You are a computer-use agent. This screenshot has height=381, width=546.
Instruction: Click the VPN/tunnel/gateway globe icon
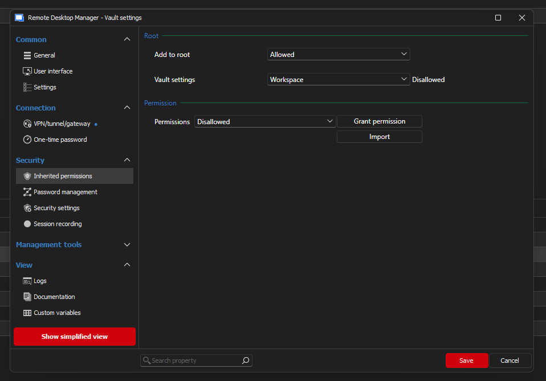pos(27,124)
